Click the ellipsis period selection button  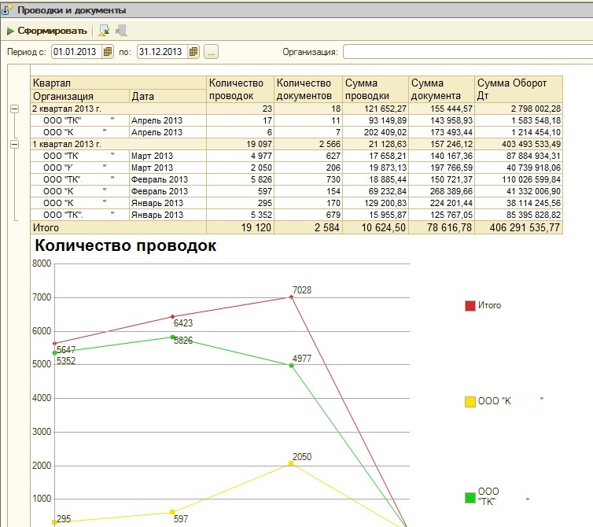pyautogui.click(x=211, y=52)
